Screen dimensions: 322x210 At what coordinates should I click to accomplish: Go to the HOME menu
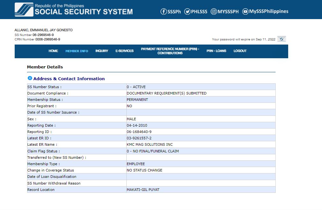(53, 51)
